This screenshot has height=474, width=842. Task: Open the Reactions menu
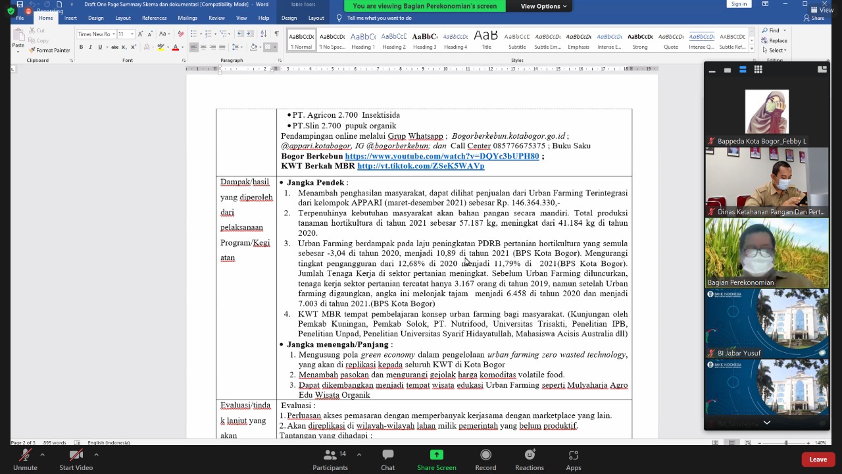530,459
